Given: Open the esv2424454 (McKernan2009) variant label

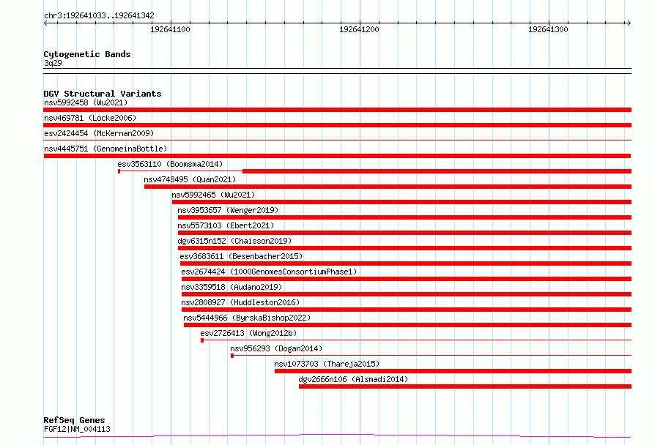Looking at the screenshot, I should tap(99, 133).
